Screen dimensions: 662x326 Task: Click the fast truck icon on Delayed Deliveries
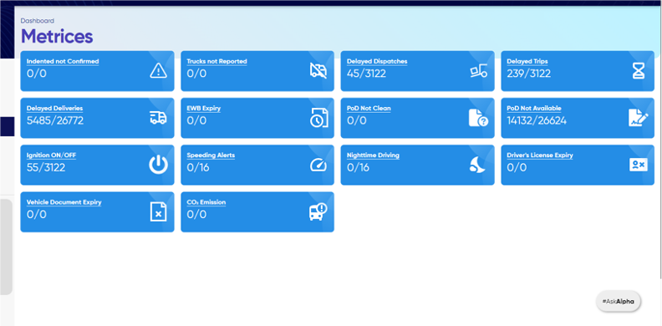(158, 118)
